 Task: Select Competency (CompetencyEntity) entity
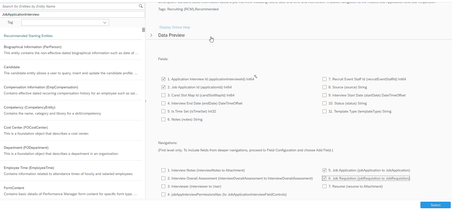[71, 110]
